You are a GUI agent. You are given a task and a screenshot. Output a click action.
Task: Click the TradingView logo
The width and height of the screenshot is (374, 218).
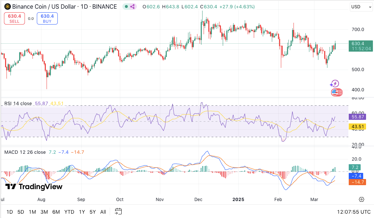click(34, 187)
